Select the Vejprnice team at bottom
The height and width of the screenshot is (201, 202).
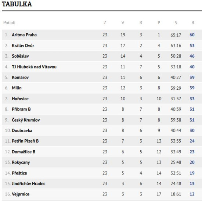pos(21,194)
